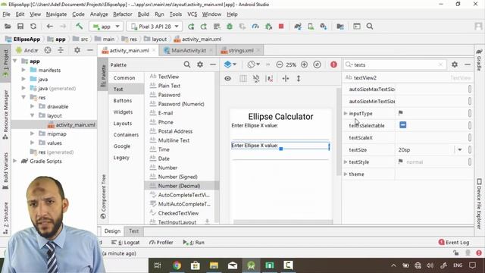Expand the textStyle attribute
The width and height of the screenshot is (485, 273).
coord(346,162)
